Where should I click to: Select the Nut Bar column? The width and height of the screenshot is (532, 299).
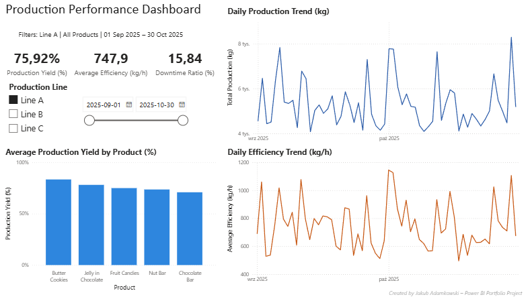pos(157,227)
